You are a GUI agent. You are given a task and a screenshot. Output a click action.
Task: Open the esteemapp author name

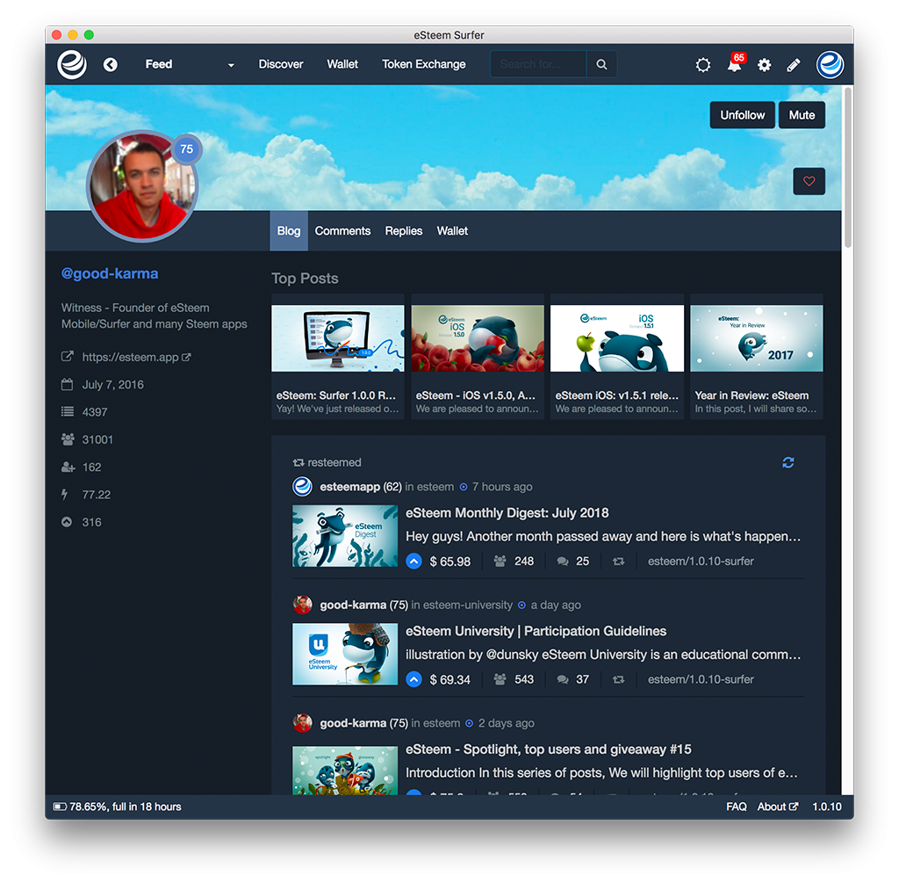click(349, 487)
